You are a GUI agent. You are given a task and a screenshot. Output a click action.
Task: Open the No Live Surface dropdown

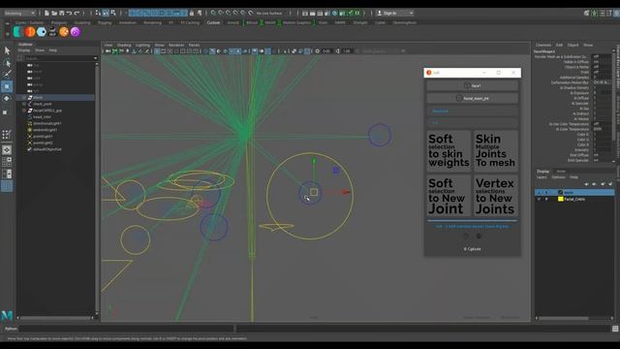269,13
